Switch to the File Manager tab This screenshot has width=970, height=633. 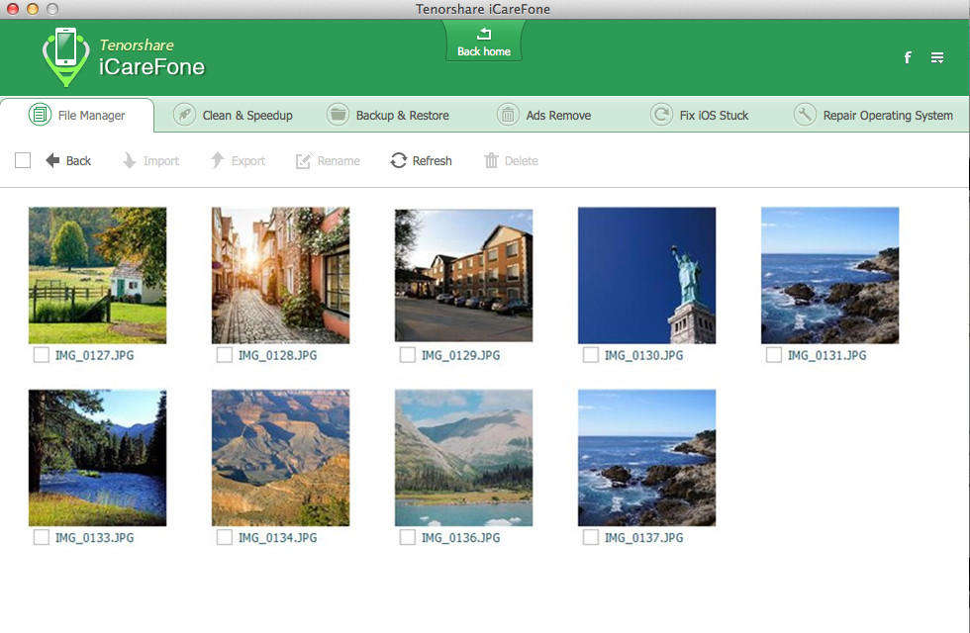77,115
